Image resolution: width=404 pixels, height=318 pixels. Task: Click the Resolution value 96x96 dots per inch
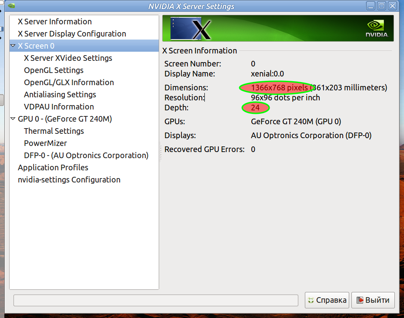285,98
